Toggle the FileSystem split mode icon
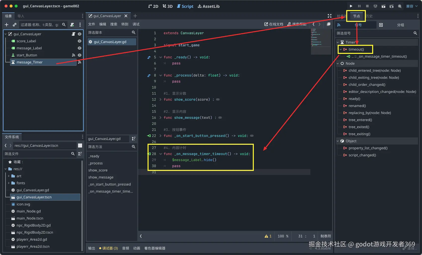Viewport: 422px width, 255px height. coord(80,145)
